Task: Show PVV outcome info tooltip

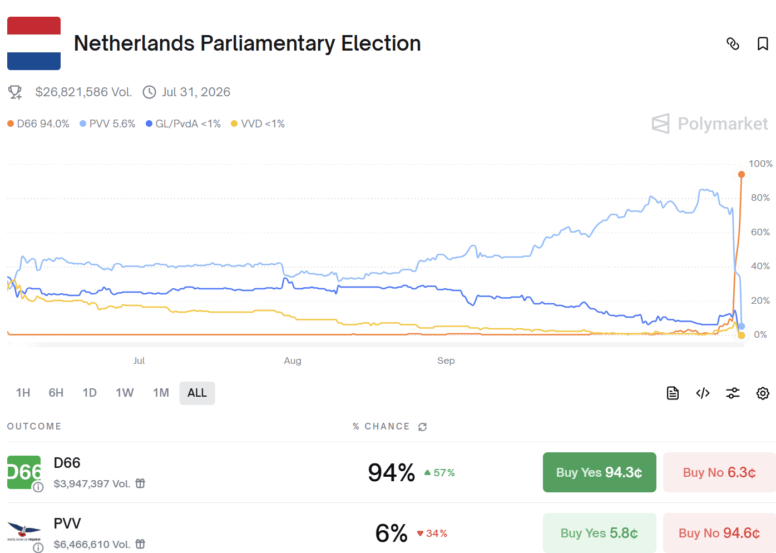Action: [37, 549]
